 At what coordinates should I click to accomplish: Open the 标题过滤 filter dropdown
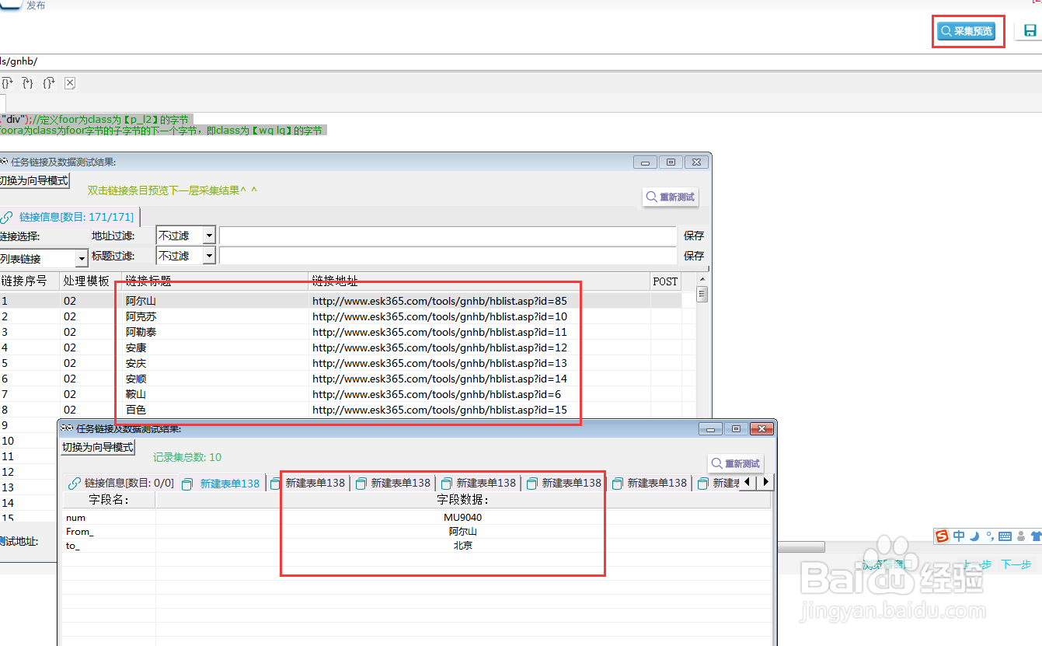pos(209,255)
